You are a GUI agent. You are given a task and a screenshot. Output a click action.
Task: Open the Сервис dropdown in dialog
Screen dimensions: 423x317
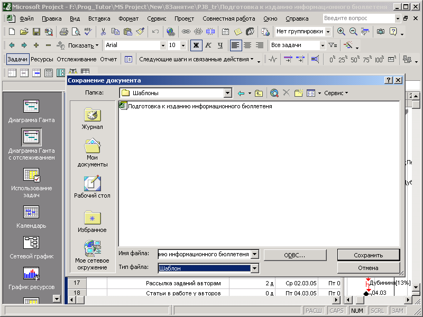coord(336,94)
